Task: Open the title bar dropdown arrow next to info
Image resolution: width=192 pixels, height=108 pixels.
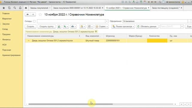Action: point(185,2)
